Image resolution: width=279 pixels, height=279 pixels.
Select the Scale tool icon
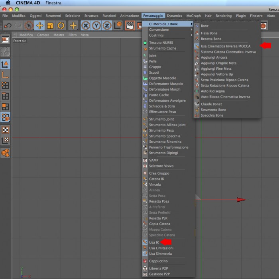tap(50, 26)
